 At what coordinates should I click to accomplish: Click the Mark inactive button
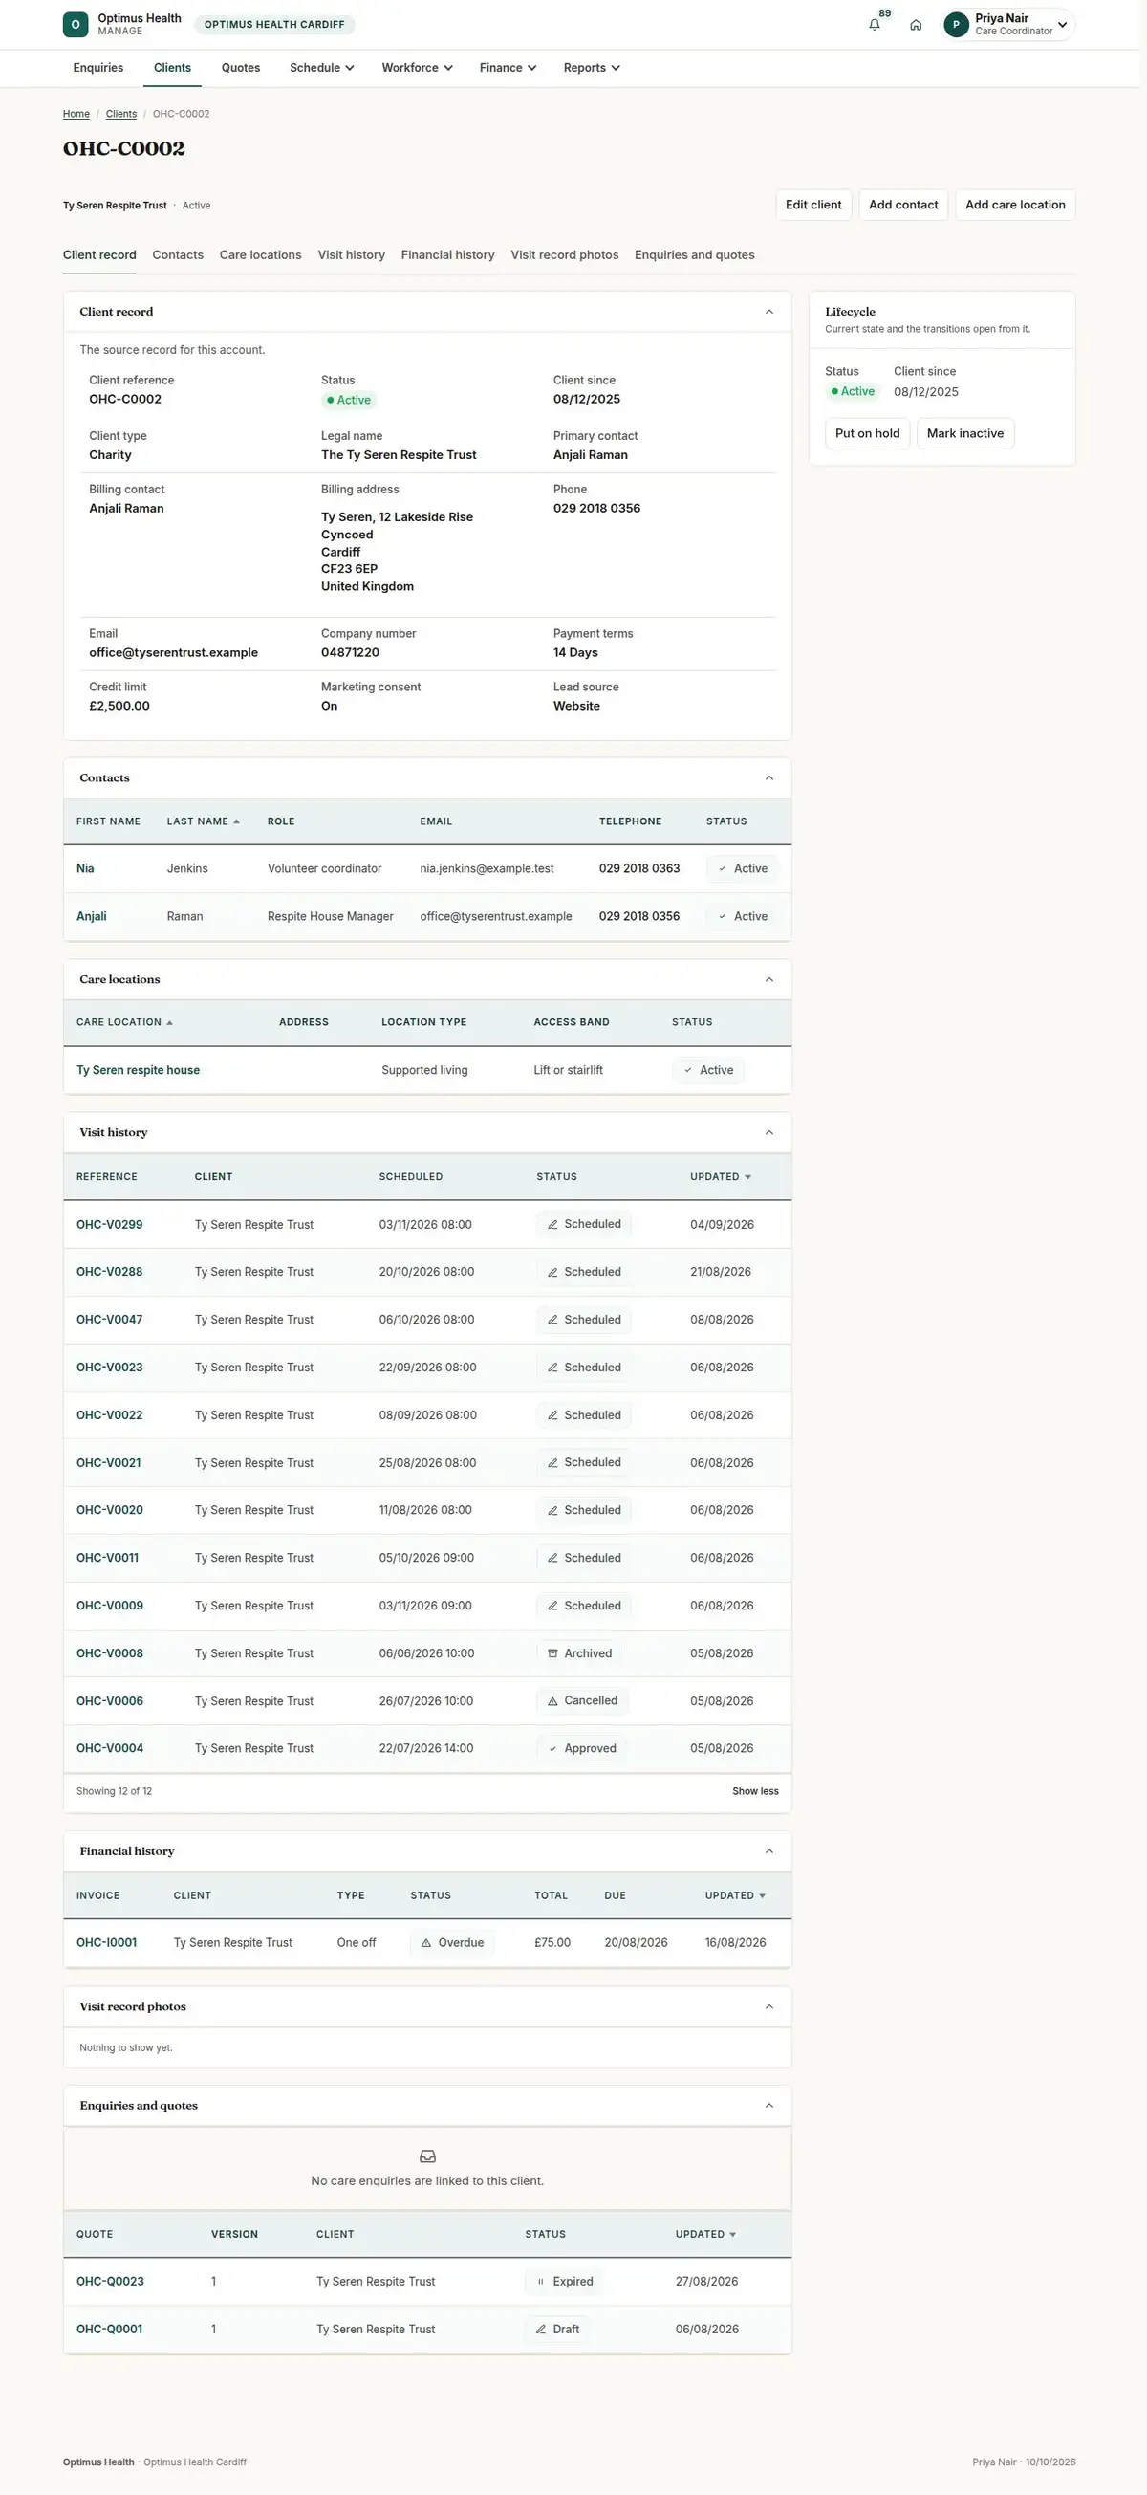point(965,433)
